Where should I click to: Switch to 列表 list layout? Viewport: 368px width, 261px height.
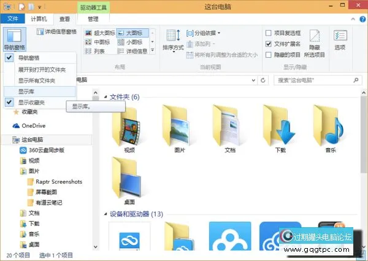[94, 51]
